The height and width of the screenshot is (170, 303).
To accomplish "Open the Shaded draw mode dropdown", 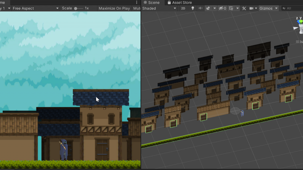I will [159, 8].
